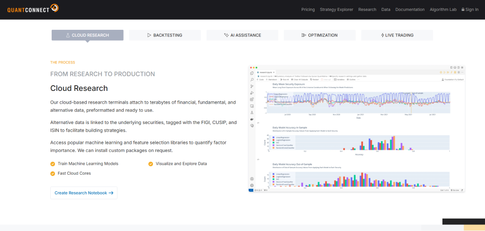The width and height of the screenshot is (485, 231).
Task: Click the icon on the Optimization tab
Action: pos(304,35)
